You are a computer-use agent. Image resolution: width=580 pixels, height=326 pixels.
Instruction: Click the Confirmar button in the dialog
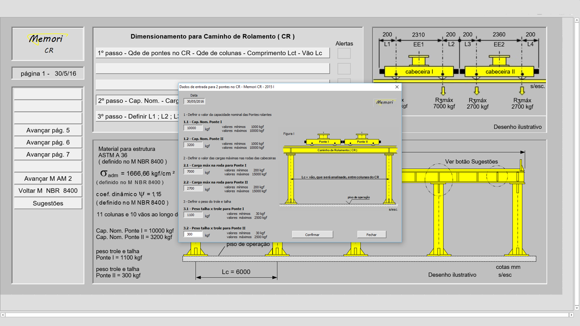point(312,235)
